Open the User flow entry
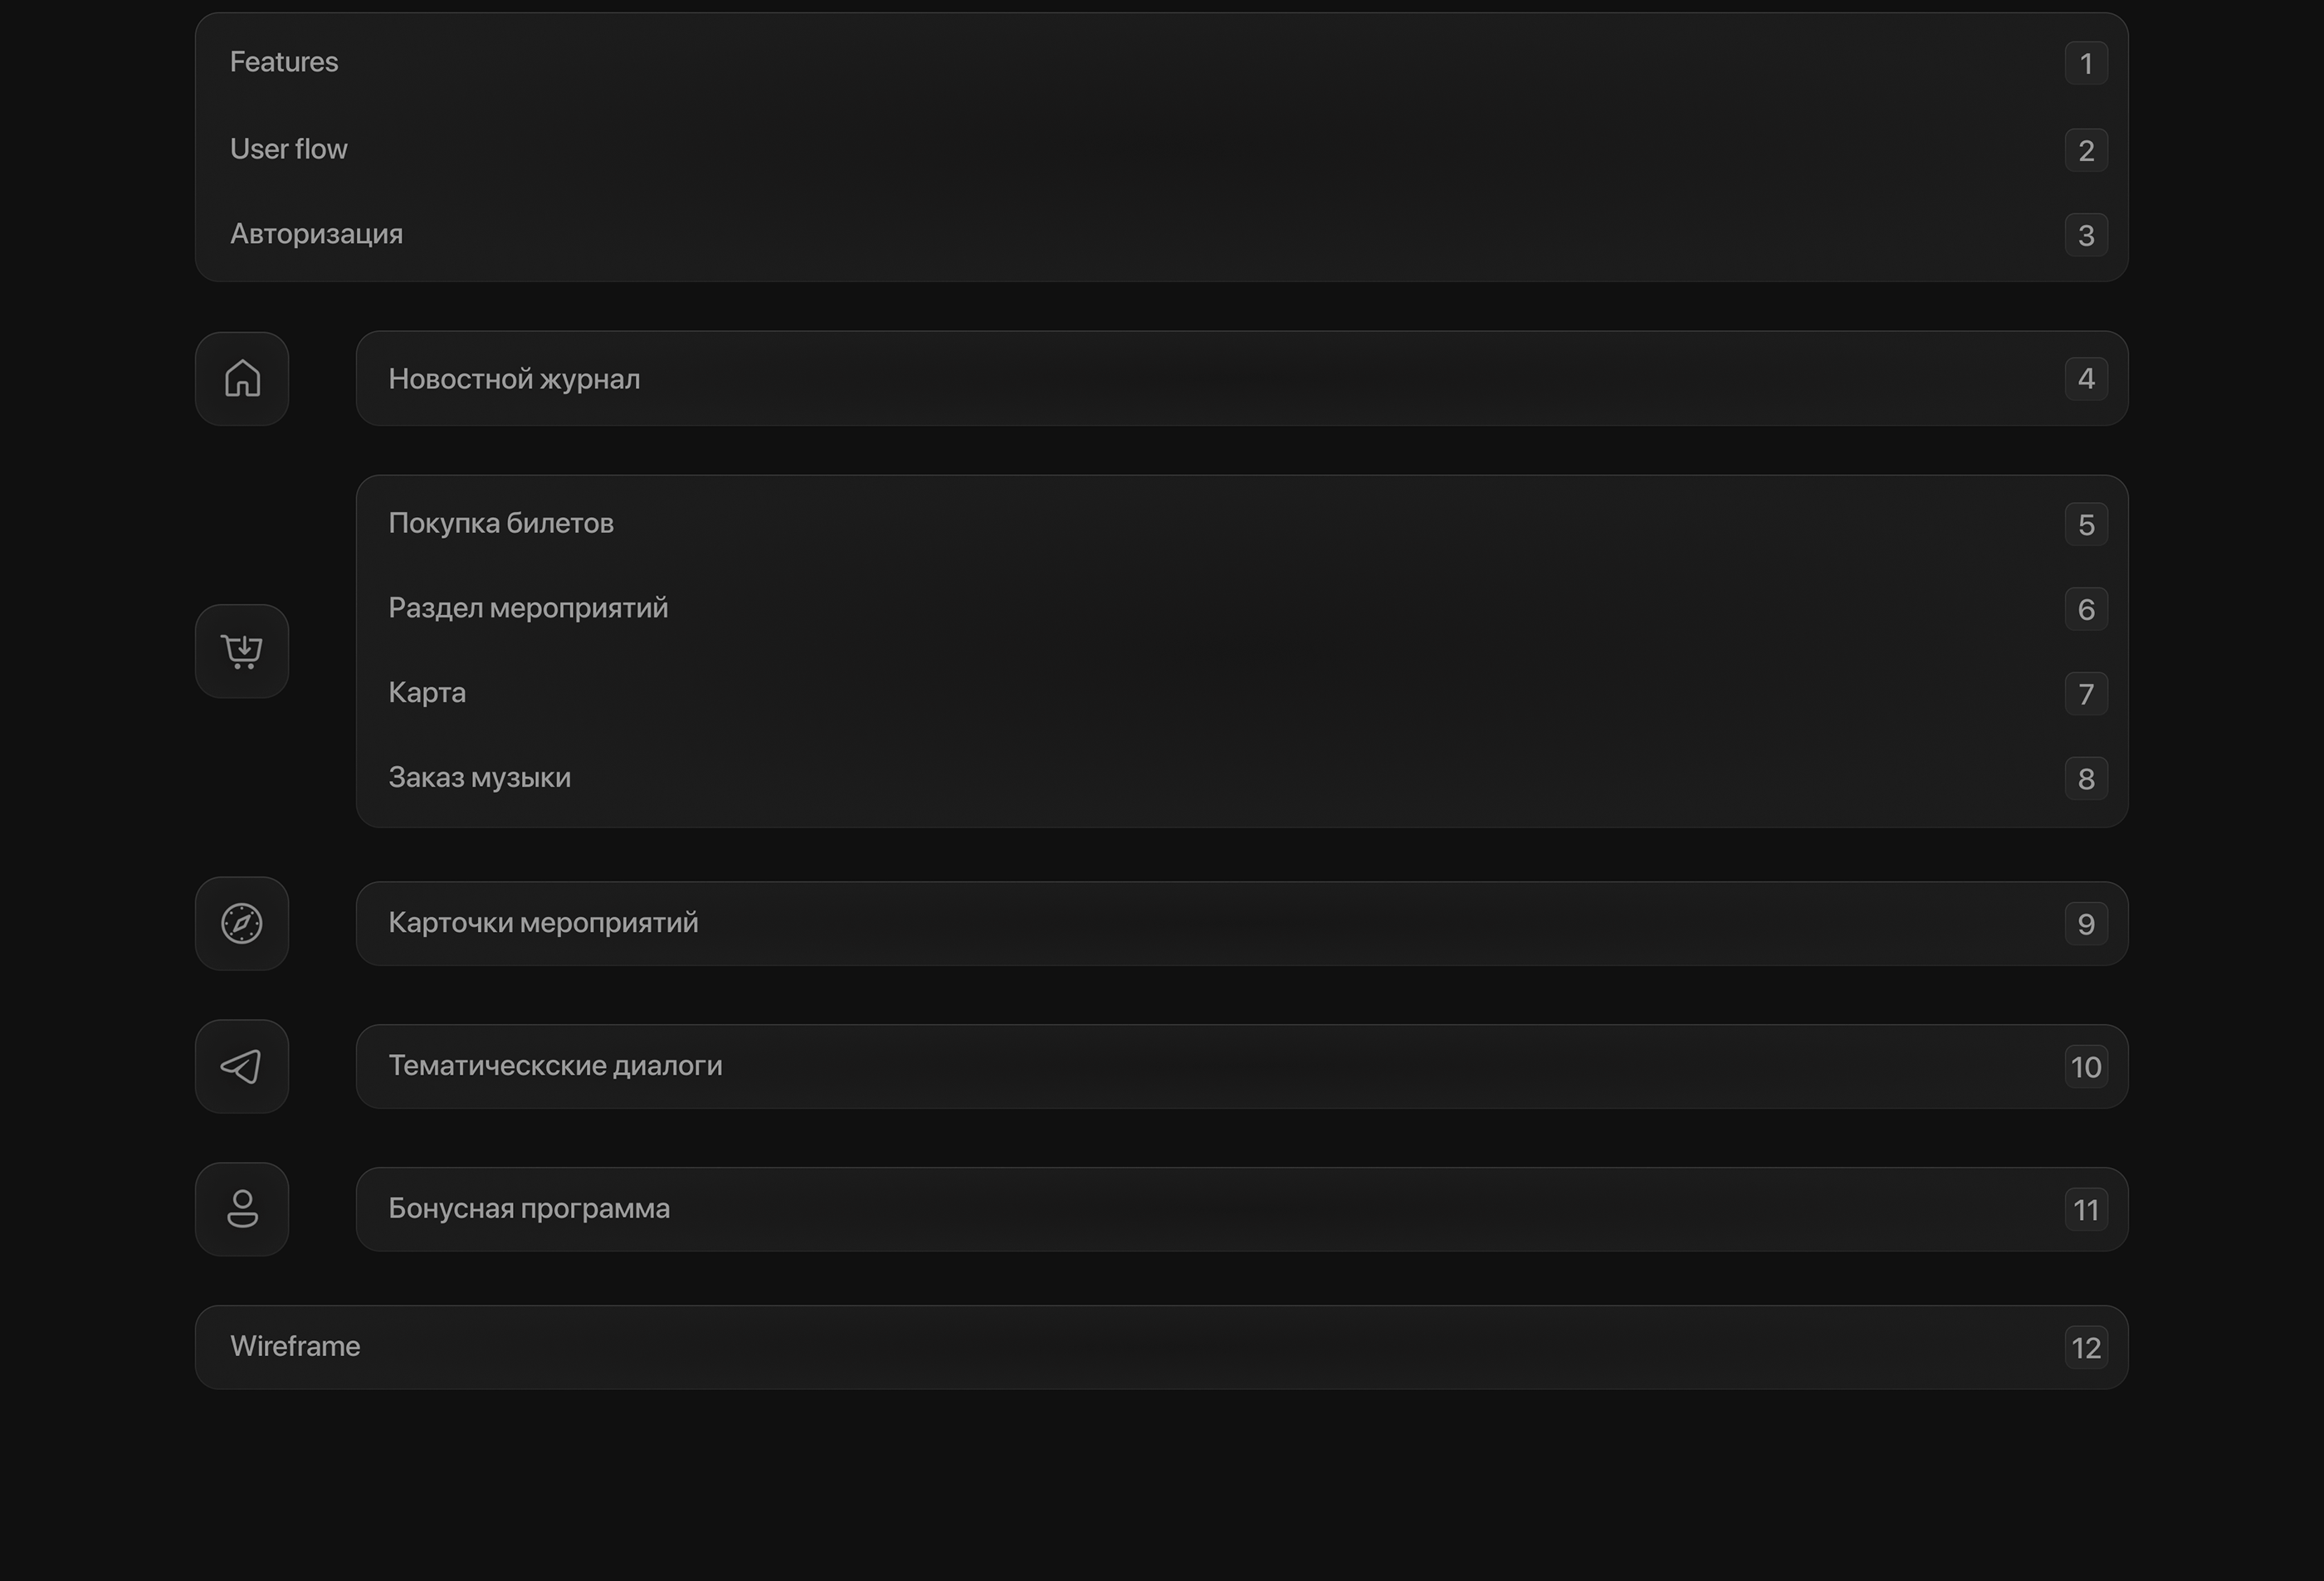The height and width of the screenshot is (1581, 2324). tap(289, 149)
